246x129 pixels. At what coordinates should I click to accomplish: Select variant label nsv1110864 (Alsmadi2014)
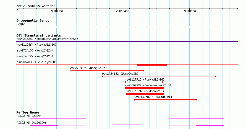pos(36,45)
